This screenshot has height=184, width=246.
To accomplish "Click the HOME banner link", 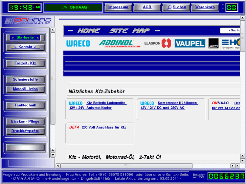I will (x=89, y=31).
